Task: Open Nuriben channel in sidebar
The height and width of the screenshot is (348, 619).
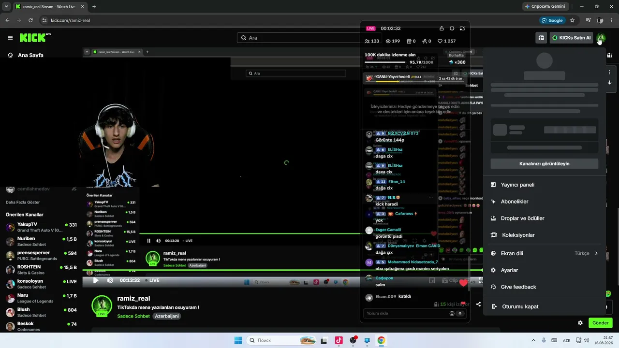Action: coord(41,241)
